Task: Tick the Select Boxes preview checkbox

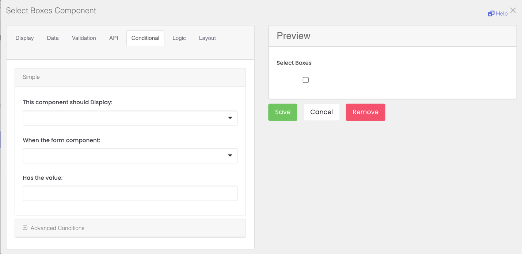Action: click(x=306, y=80)
